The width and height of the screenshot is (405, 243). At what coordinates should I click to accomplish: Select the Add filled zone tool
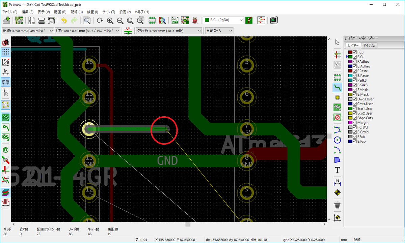point(337,108)
